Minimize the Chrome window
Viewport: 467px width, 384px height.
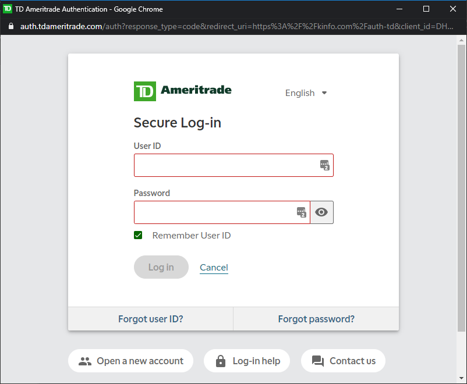[399, 9]
